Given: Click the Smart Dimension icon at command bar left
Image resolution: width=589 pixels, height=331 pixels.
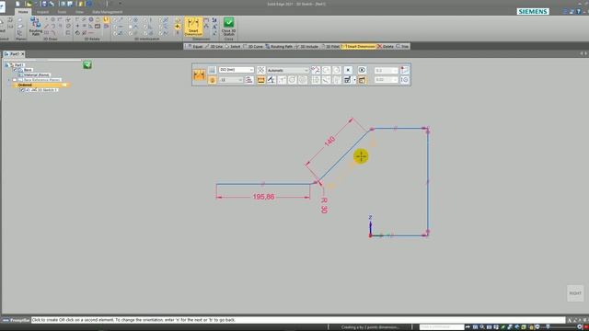Looking at the screenshot, I should pos(199,74).
